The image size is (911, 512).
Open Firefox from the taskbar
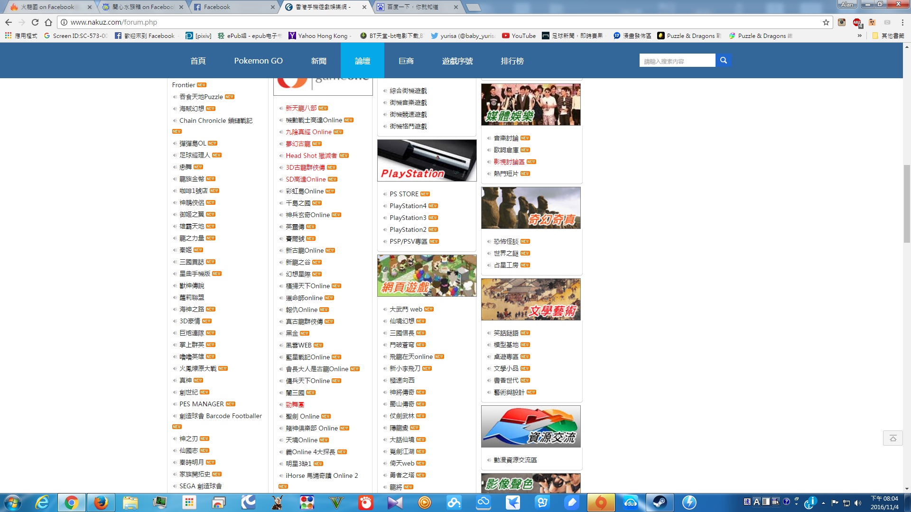tap(101, 503)
